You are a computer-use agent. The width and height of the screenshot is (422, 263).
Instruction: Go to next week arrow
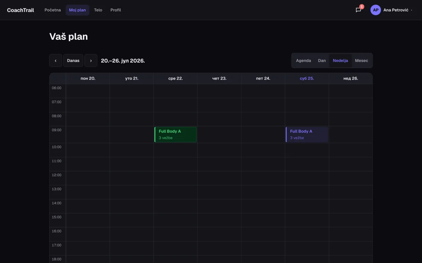91,60
